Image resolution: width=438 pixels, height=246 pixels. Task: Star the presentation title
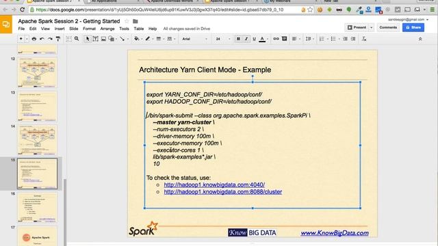(127, 21)
